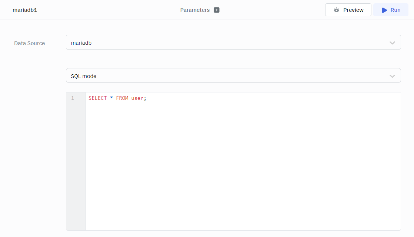Screen dimensions: 414x237
Task: Click the Data Source field label
Action: click(x=29, y=43)
